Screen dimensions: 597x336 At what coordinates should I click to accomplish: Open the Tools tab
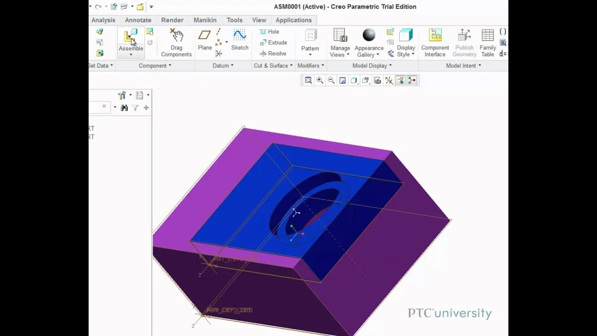(235, 20)
